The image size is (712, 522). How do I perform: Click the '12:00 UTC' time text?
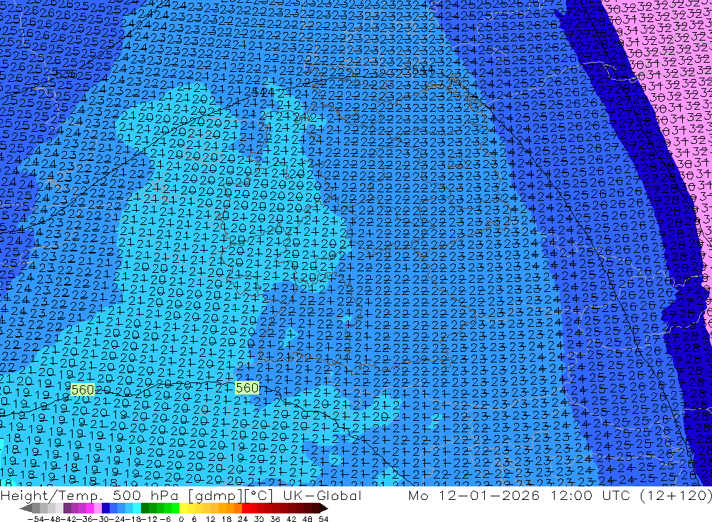[592, 495]
